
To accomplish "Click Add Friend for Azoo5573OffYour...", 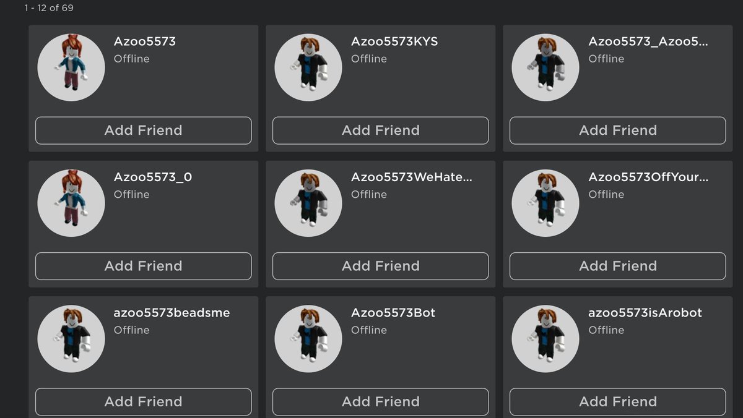I will point(618,266).
